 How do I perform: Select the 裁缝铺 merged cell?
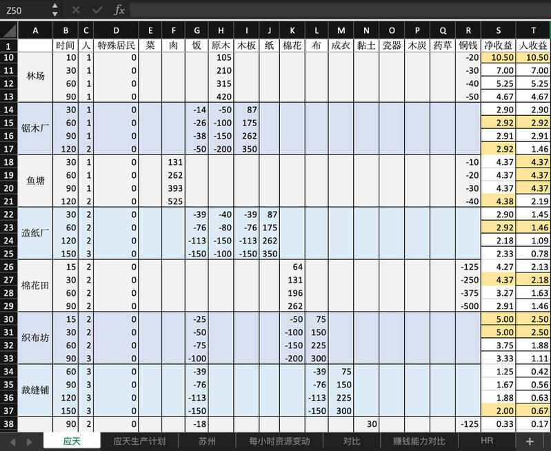click(35, 390)
